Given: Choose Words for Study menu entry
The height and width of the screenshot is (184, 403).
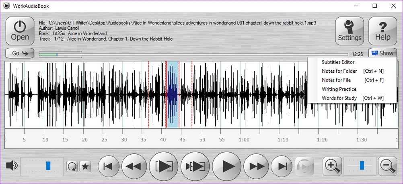Looking at the screenshot, I should (x=339, y=98).
